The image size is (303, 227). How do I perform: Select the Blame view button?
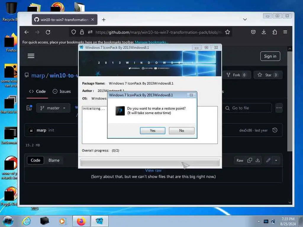tap(54, 160)
